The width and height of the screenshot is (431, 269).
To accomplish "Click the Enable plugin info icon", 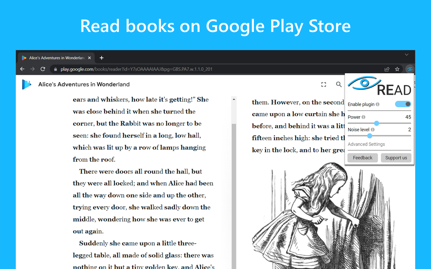I will click(377, 104).
